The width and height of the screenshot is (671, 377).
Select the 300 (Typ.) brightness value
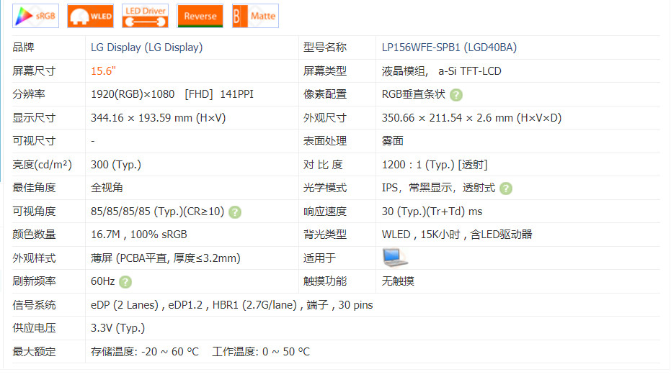(x=116, y=164)
